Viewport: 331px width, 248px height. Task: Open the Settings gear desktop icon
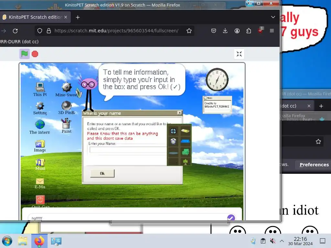[x=40, y=108]
